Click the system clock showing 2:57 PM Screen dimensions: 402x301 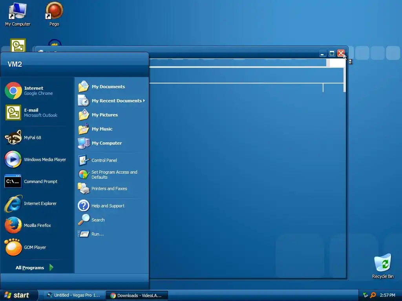coord(387,295)
